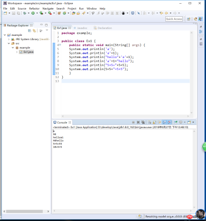Image resolution: width=206 pixels, height=221 pixels.
Task: Open the Project menu
Action: (x=72, y=8)
